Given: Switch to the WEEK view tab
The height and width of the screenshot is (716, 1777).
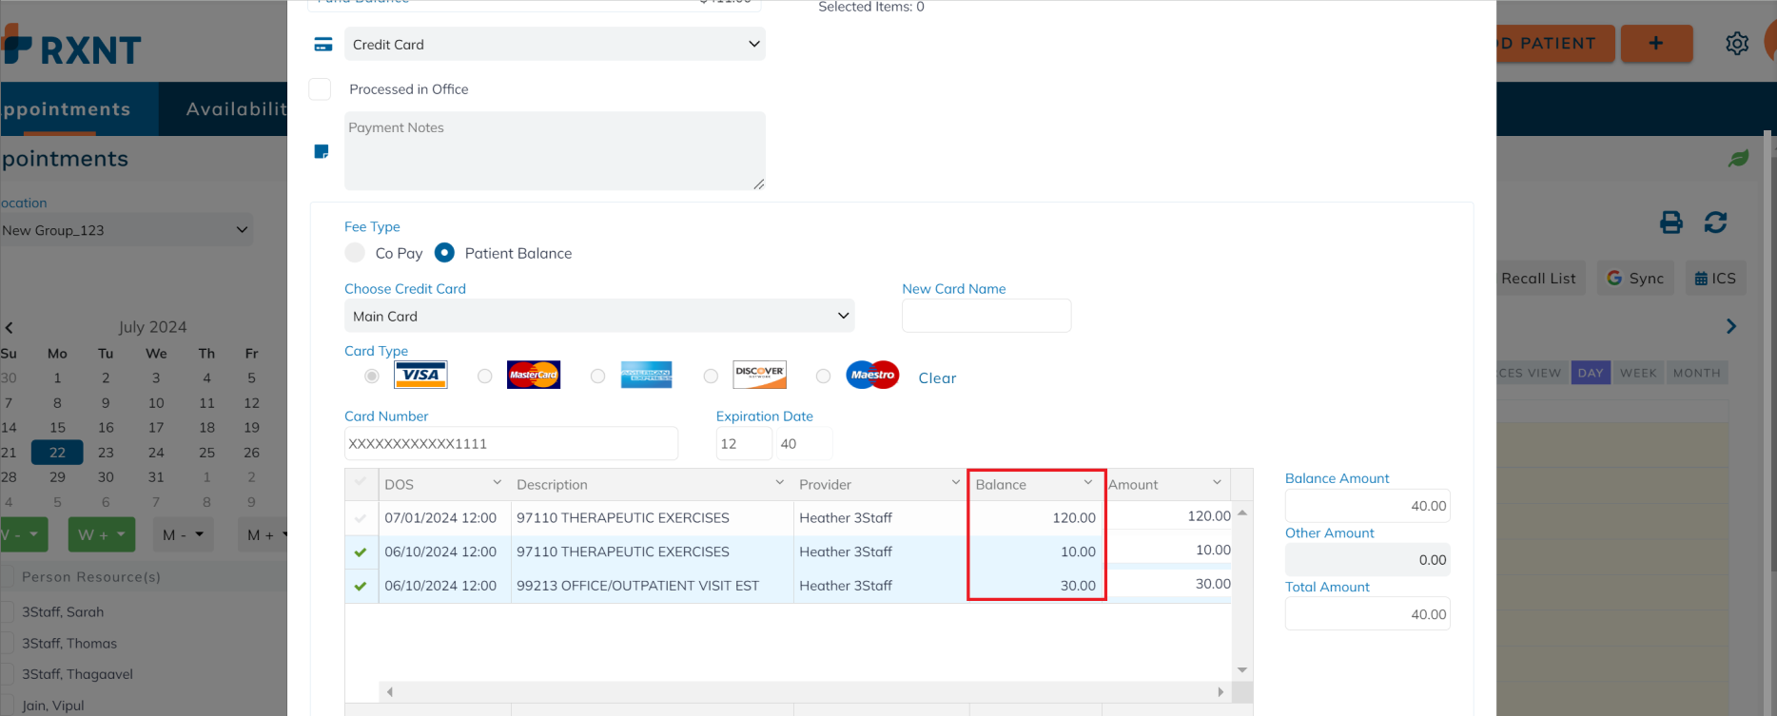Looking at the screenshot, I should (1638, 373).
